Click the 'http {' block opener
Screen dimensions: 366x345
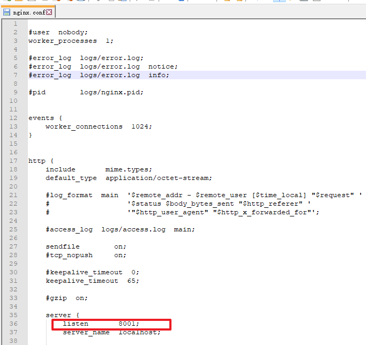coord(41,161)
